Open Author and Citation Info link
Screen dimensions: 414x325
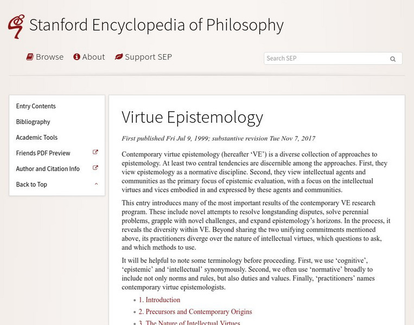pyautogui.click(x=48, y=169)
